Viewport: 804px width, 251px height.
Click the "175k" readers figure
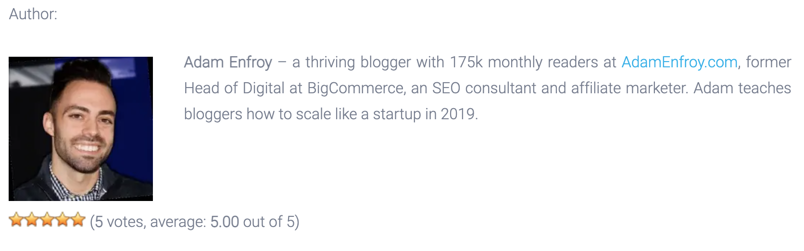(466, 62)
